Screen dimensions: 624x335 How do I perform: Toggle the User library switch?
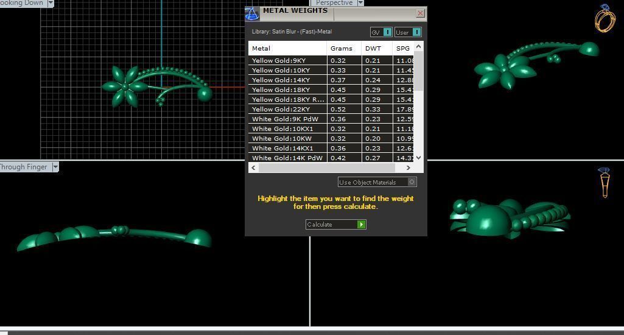[408, 32]
